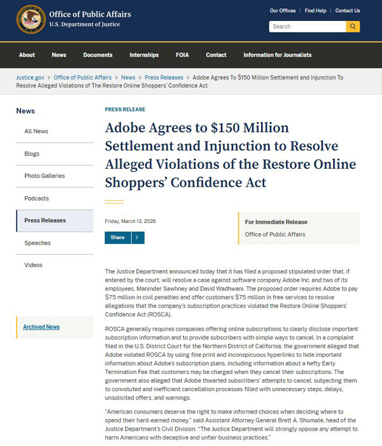Open the Documents navigation item
The width and height of the screenshot is (382, 446).
(97, 55)
